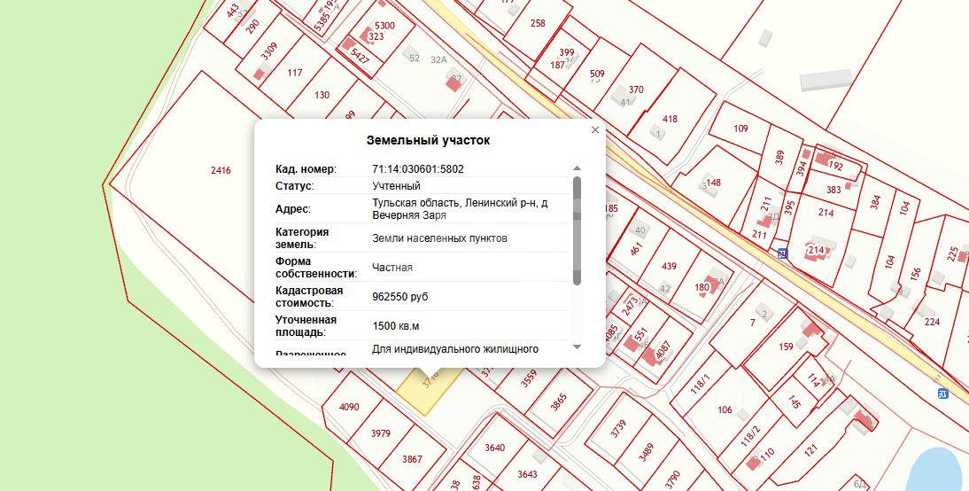Image resolution: width=969 pixels, height=491 pixels.
Task: Click the Земли населенных пунктов value
Action: click(x=439, y=238)
